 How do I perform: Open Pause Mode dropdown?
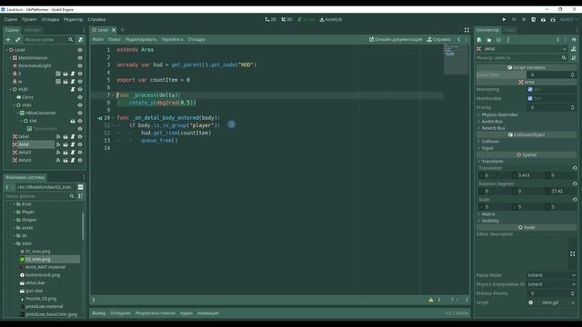coord(552,275)
